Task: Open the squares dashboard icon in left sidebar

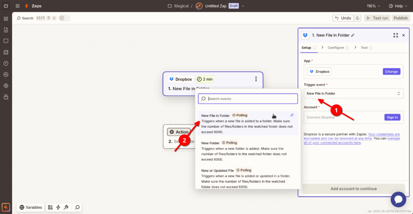Action: 6,19
